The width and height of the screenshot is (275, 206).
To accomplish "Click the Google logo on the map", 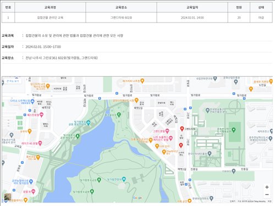I will point(137,198).
